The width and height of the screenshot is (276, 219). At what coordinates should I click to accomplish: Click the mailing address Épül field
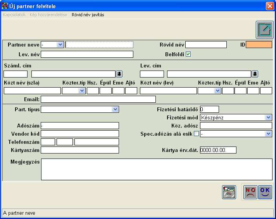click(x=240, y=91)
